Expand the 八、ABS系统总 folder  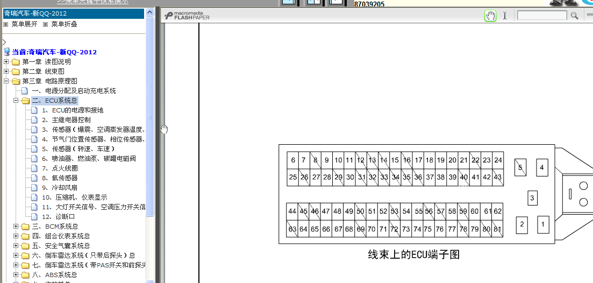16,275
